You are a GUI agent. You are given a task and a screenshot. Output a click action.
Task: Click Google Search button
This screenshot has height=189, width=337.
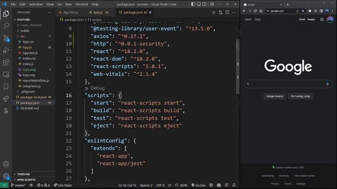pos(275,96)
